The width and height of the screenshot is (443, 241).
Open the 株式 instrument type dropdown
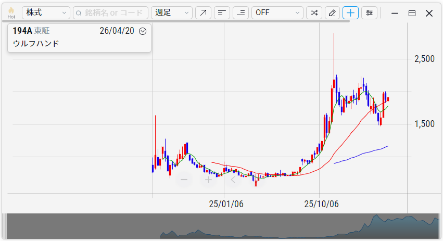pyautogui.click(x=46, y=13)
